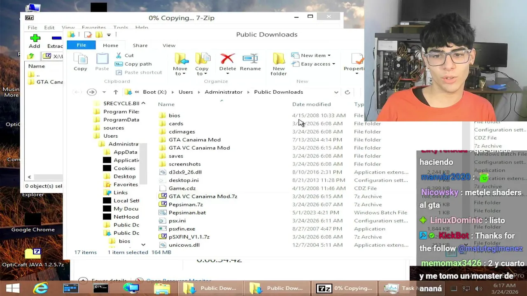
Task: Sort by the Name column header
Action: [166, 104]
